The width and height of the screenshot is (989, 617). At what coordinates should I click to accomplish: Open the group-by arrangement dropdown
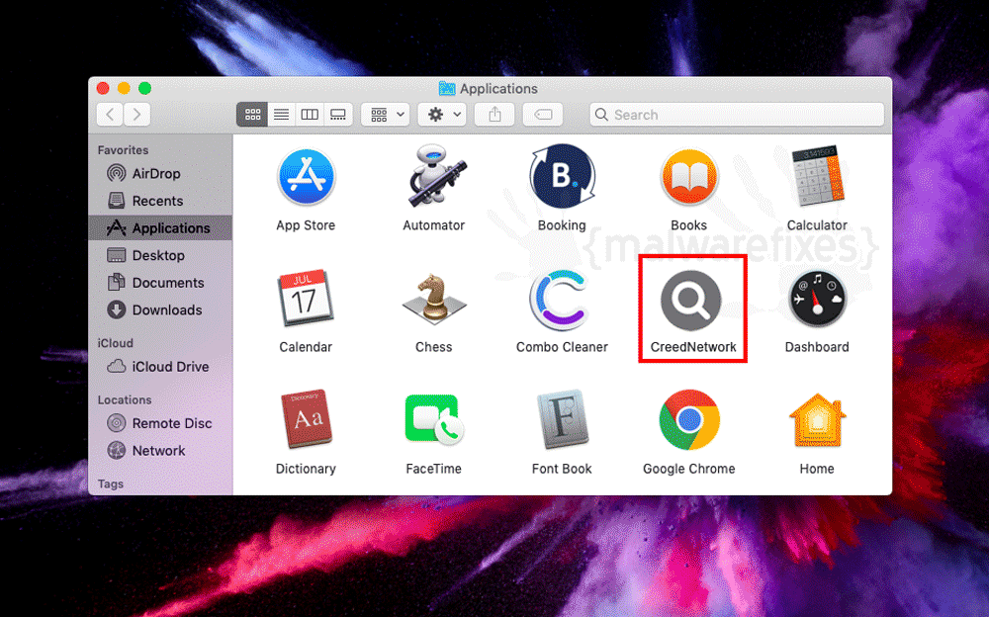tap(386, 115)
